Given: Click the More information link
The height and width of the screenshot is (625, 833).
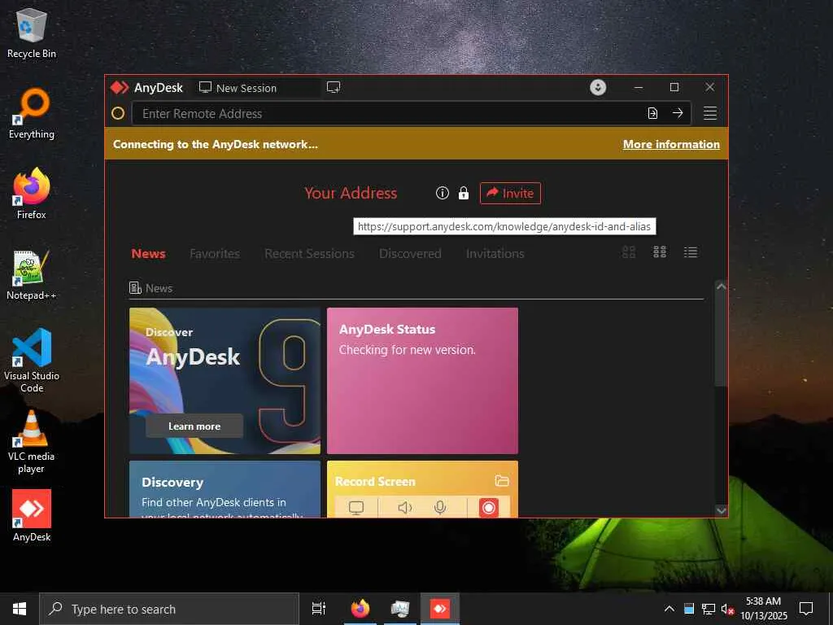Looking at the screenshot, I should 671,144.
